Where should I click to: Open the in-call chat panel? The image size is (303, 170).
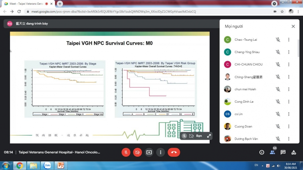tap(283, 152)
